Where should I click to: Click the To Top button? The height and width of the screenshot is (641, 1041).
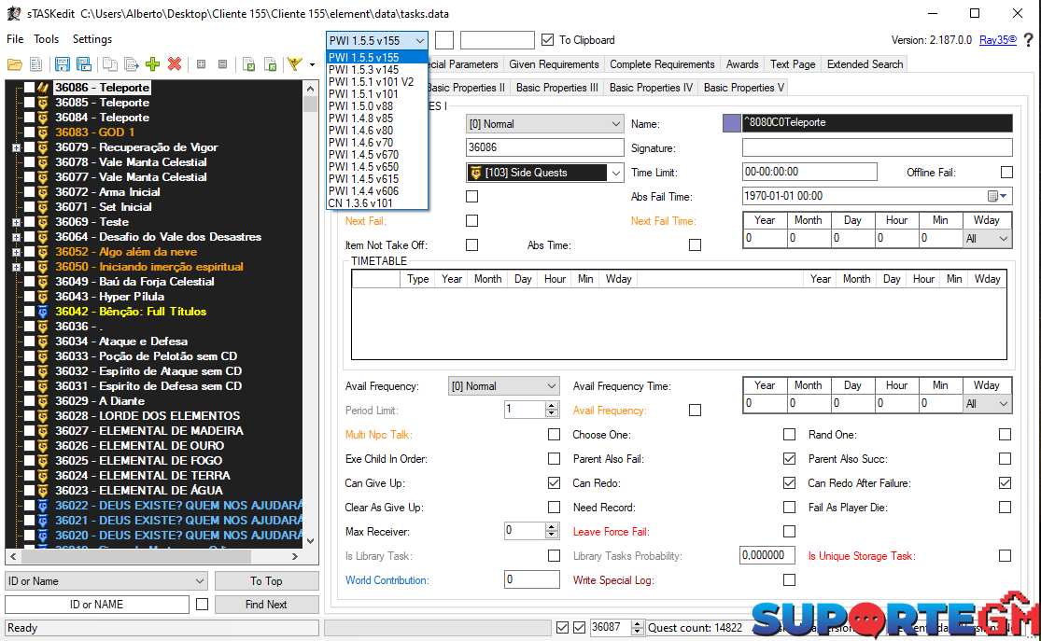point(266,581)
